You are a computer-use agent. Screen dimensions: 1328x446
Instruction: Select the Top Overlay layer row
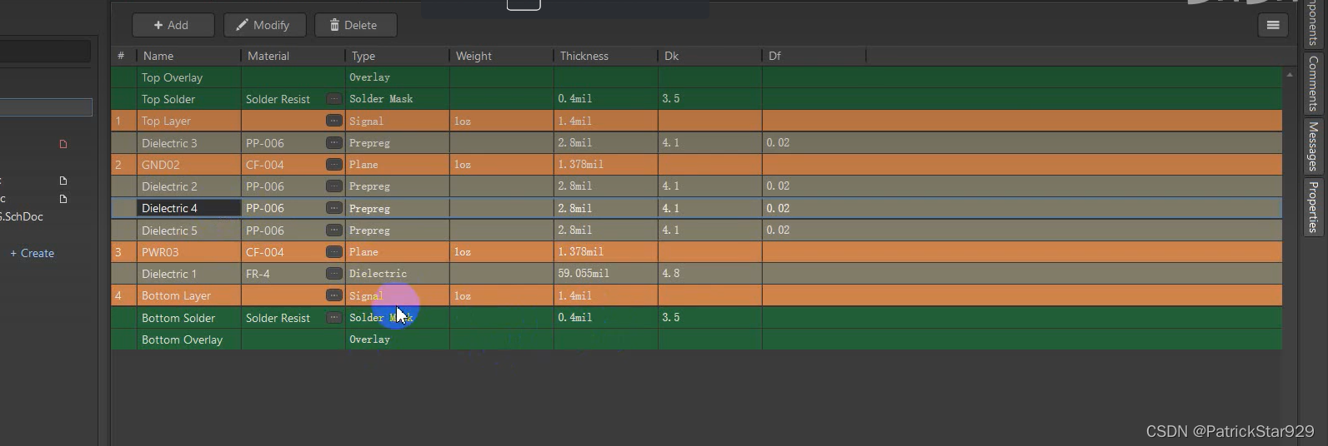click(697, 77)
